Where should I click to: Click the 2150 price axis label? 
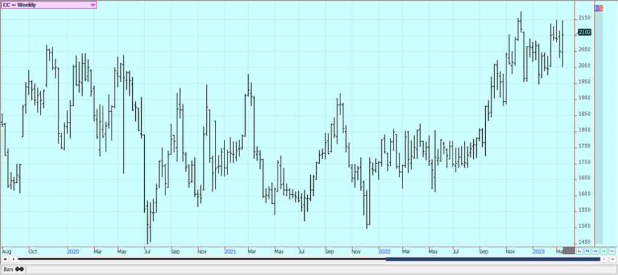(x=584, y=18)
